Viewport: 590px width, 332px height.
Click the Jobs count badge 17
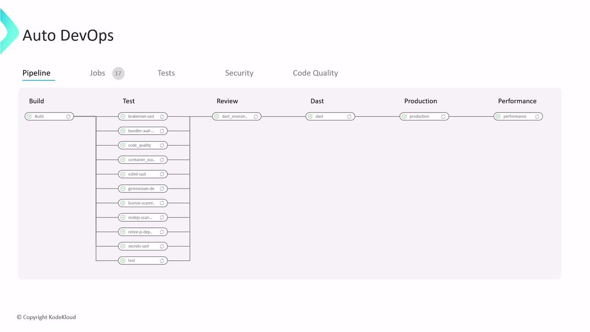[118, 73]
